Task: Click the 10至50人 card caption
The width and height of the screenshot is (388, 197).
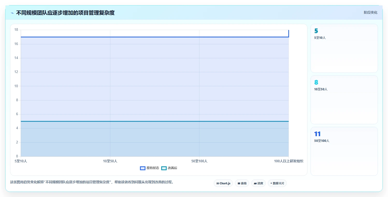Action: click(321, 89)
